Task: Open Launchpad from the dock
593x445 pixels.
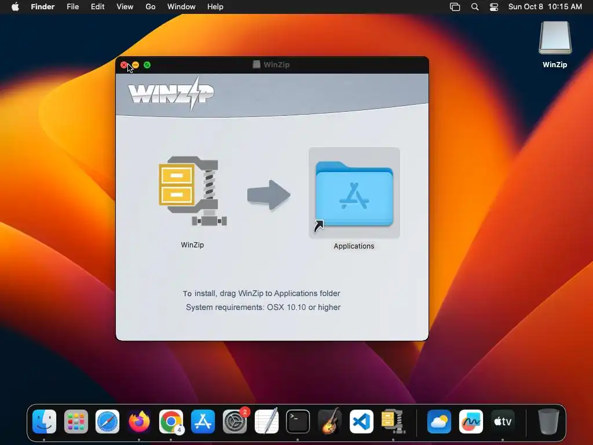Action: 76,421
